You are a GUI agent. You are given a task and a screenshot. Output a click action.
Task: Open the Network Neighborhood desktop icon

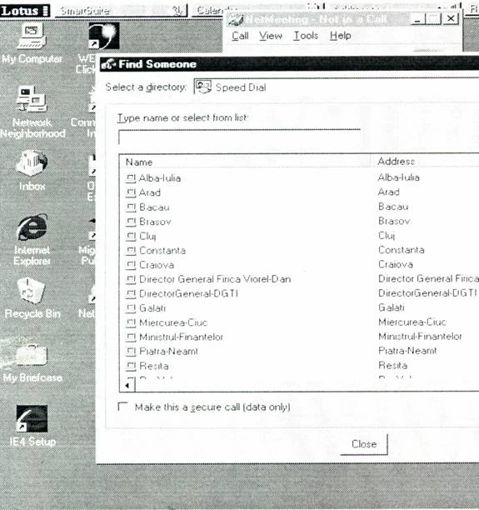point(31,99)
